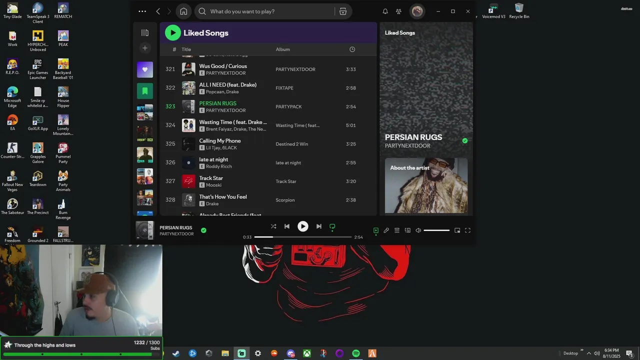
Task: Open the Friend Activity icon
Action: click(x=398, y=11)
